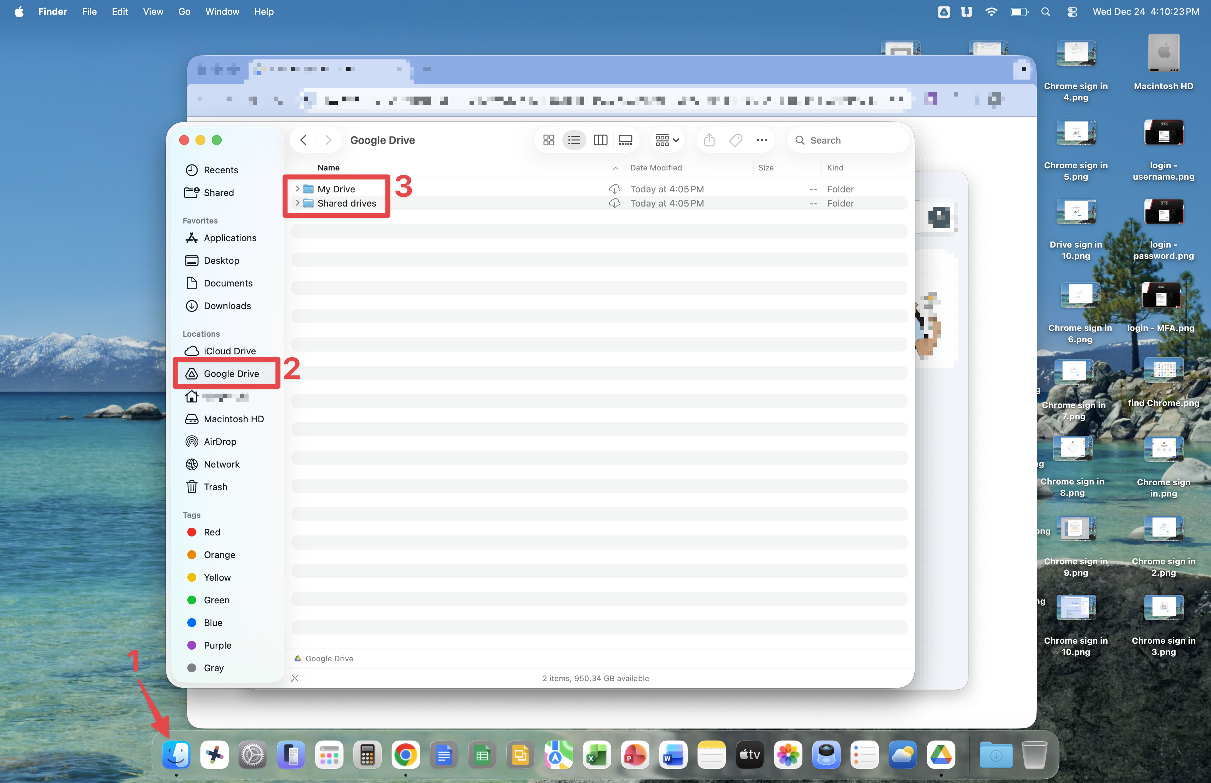Open the More actions ellipsis menu
The height and width of the screenshot is (783, 1211).
(762, 140)
